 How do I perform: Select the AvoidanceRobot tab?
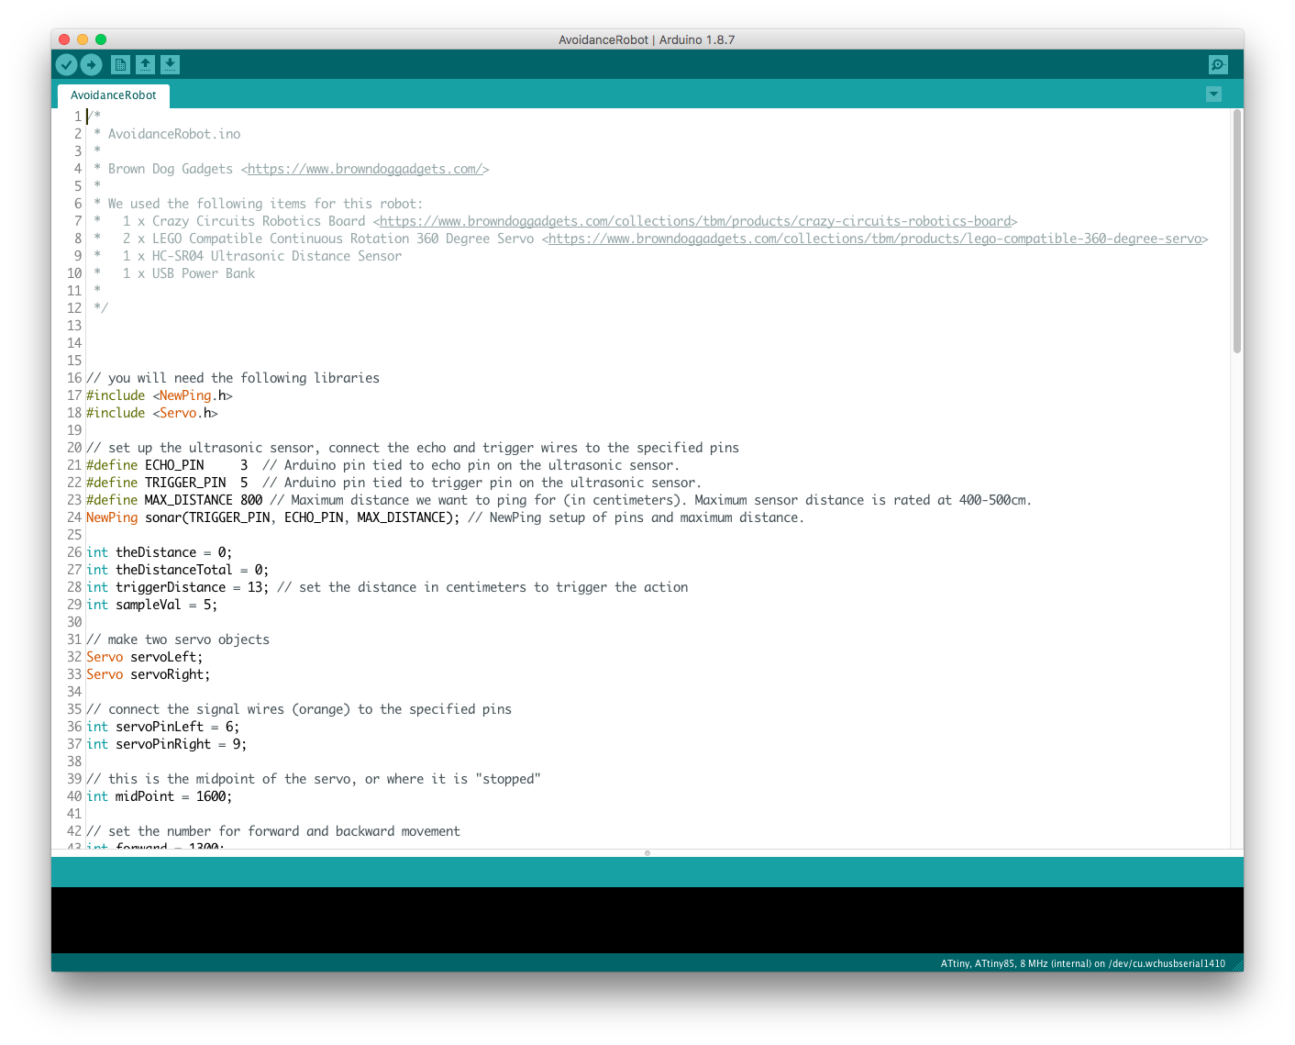(x=113, y=94)
